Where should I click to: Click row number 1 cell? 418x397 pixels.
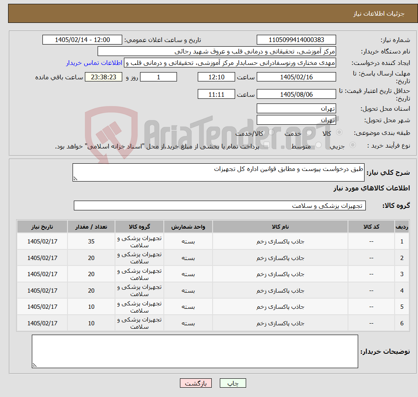(402, 241)
